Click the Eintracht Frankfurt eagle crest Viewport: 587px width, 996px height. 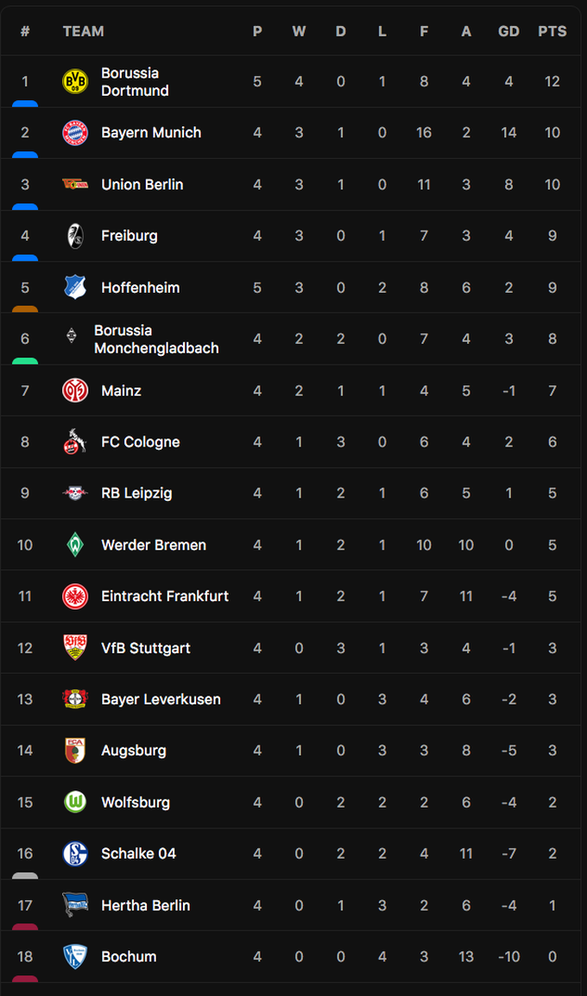click(x=75, y=596)
